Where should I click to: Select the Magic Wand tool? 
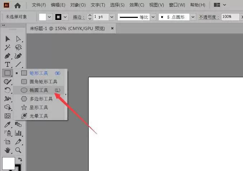coord(8,48)
